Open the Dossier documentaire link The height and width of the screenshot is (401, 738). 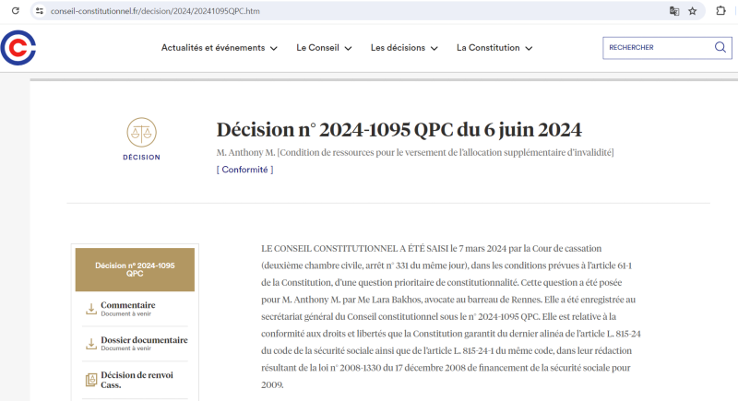[x=144, y=340]
